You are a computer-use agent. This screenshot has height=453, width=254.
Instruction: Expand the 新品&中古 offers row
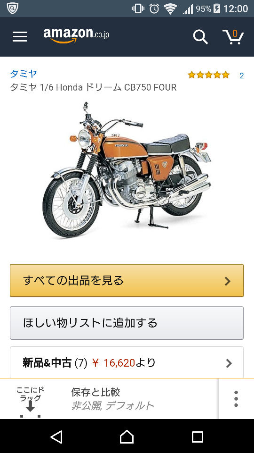click(127, 362)
